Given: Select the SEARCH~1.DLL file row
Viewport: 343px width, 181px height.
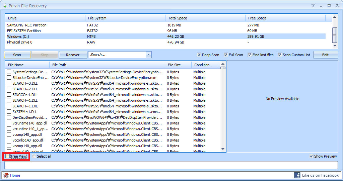Looking at the screenshot, I should tap(113, 100).
